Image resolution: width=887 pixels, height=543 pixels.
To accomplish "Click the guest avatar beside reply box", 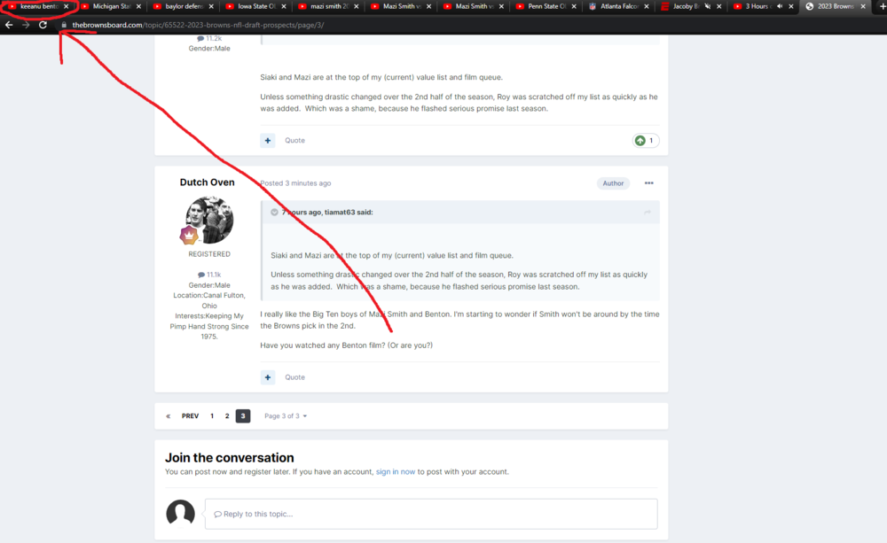I will tap(180, 513).
